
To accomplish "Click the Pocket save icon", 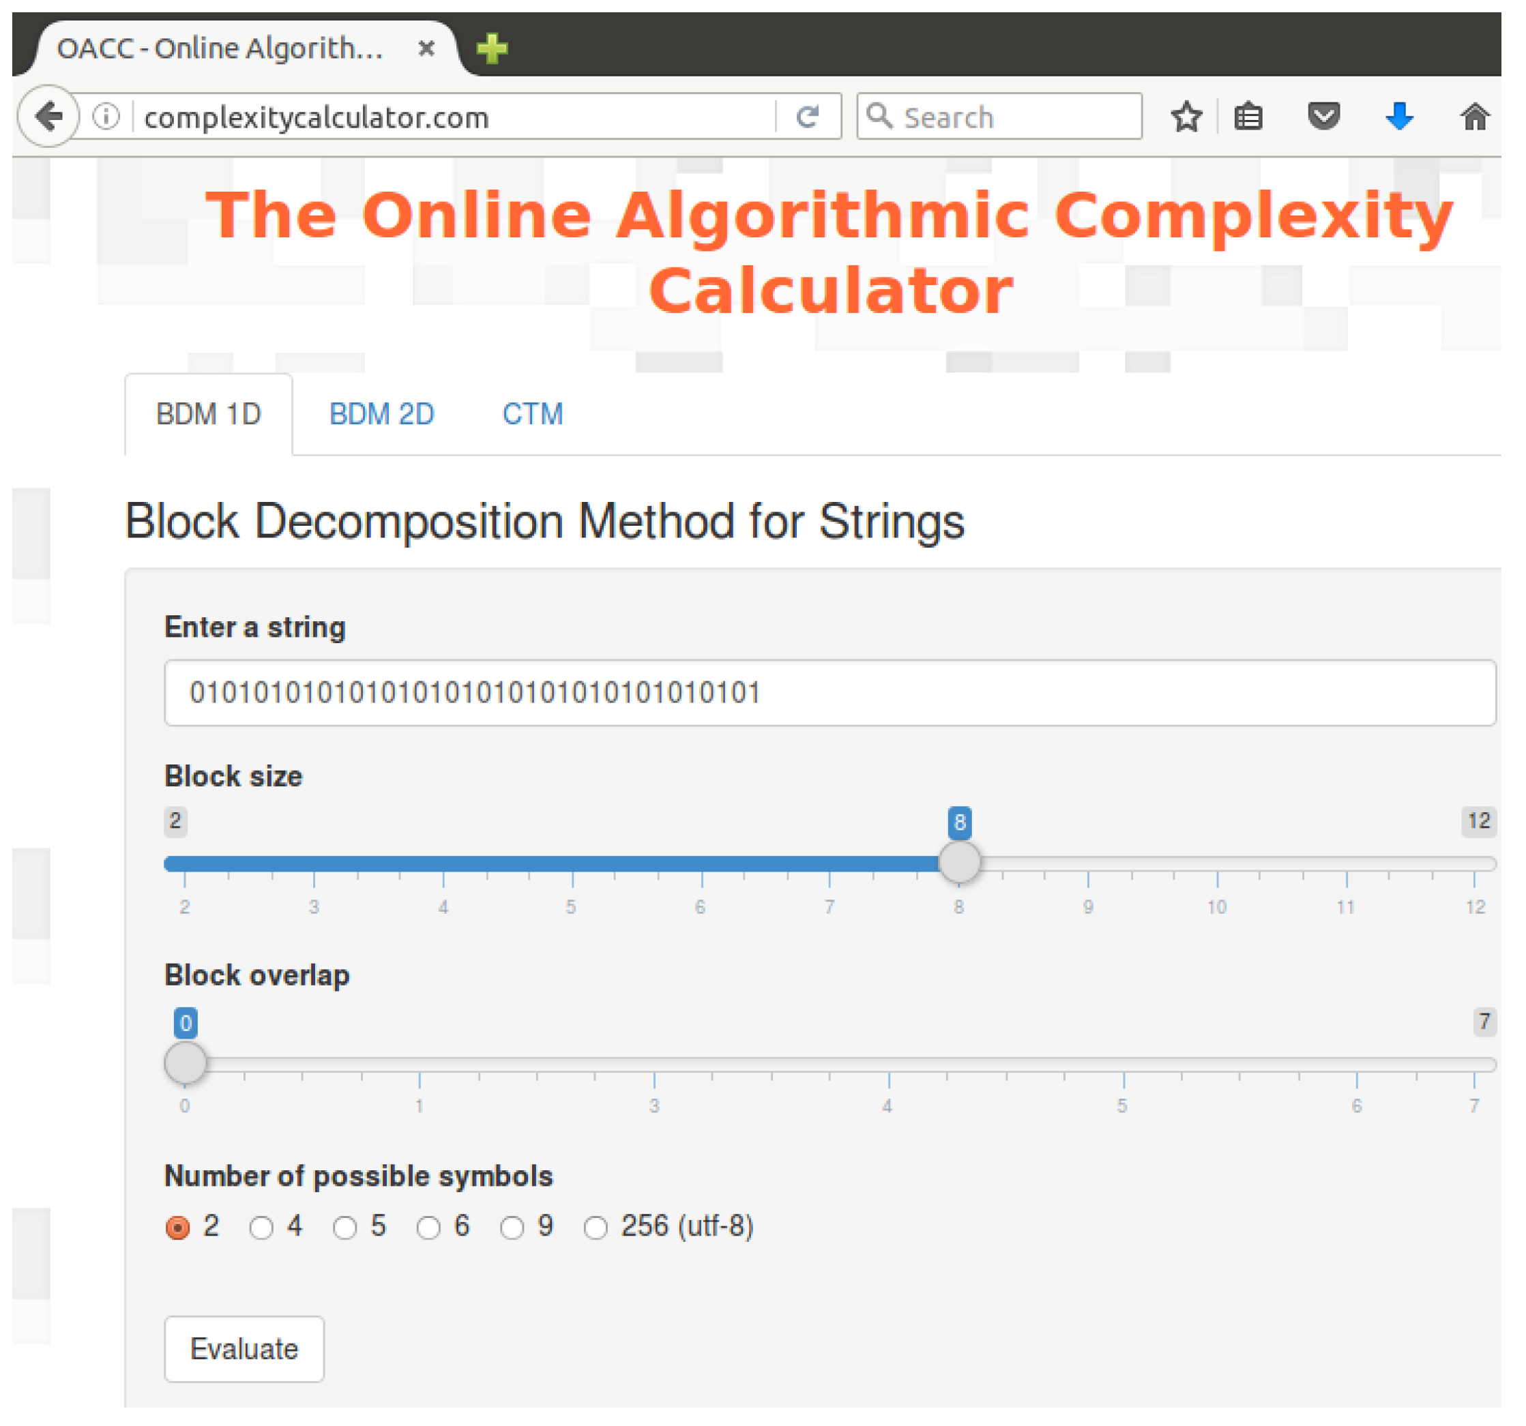I will tap(1324, 117).
